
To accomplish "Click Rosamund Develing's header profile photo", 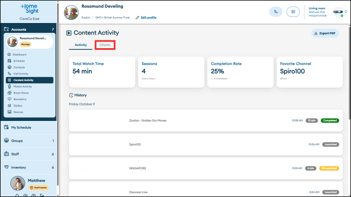I will pos(71,13).
